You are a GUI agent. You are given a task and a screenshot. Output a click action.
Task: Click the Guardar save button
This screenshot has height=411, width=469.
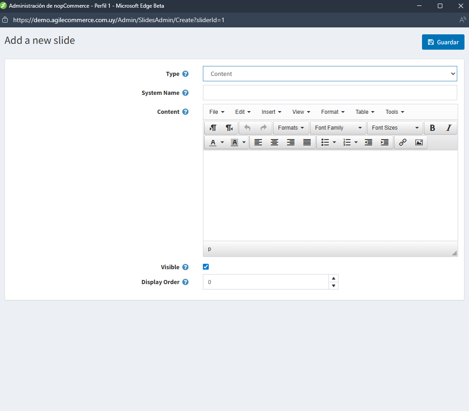coord(443,42)
